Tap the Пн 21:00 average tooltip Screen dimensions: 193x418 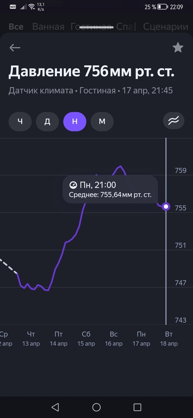click(x=110, y=189)
